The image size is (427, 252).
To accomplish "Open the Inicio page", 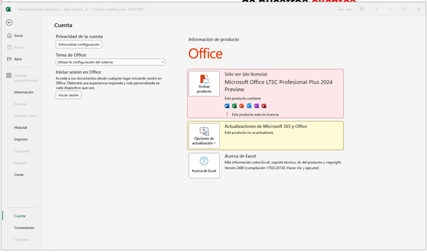I will point(19,36).
